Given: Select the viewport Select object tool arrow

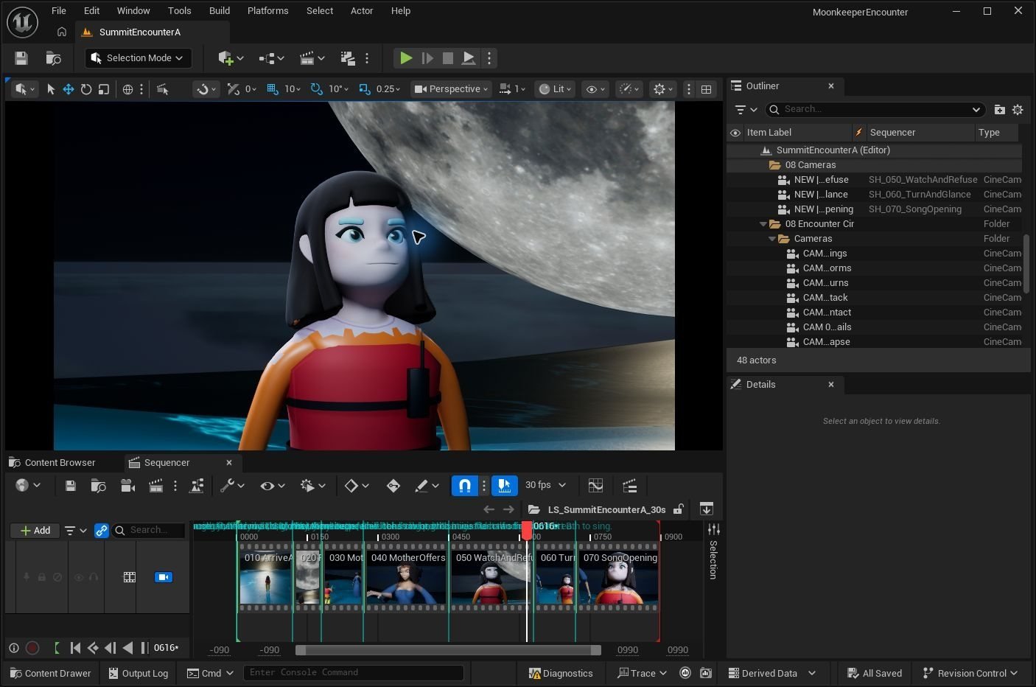Looking at the screenshot, I should pos(51,89).
